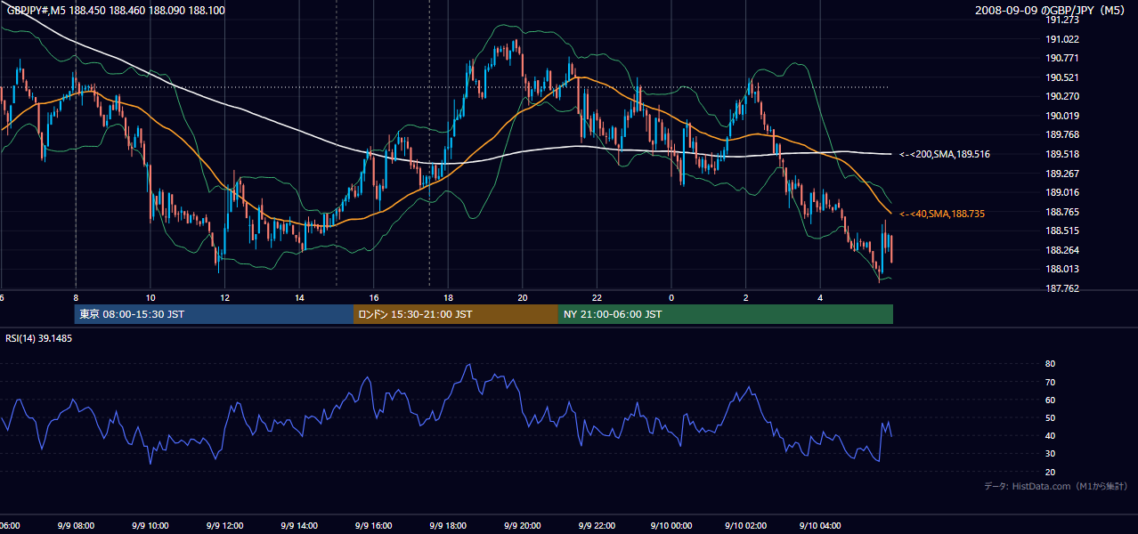This screenshot has height=534, width=1138.
Task: Click the 9/10 02:00 bottom time label
Action: pyautogui.click(x=746, y=526)
